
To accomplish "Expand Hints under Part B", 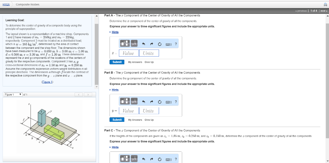I will [115, 90].
